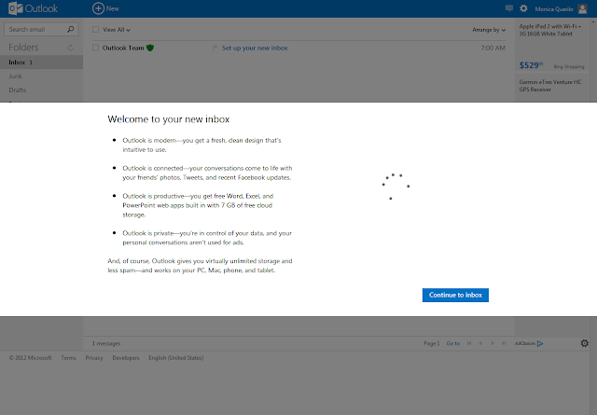The image size is (597, 415).
Task: Go to next page arrow icon
Action: [493, 343]
